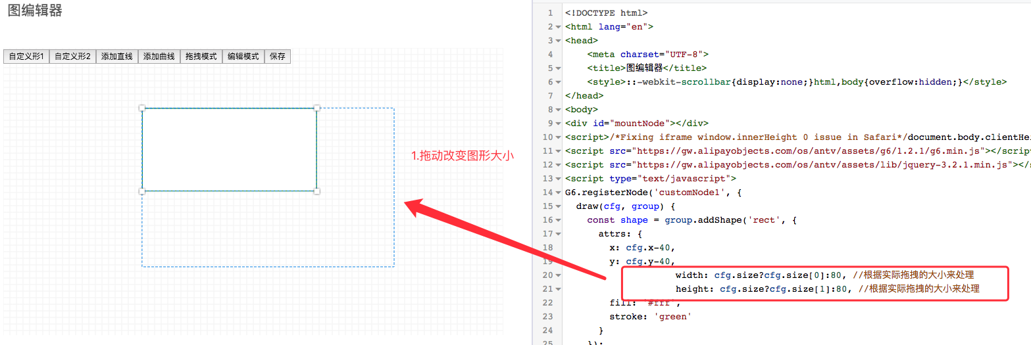The width and height of the screenshot is (1031, 345).
Task: Click line number 18 in gutter
Action: [x=547, y=248]
